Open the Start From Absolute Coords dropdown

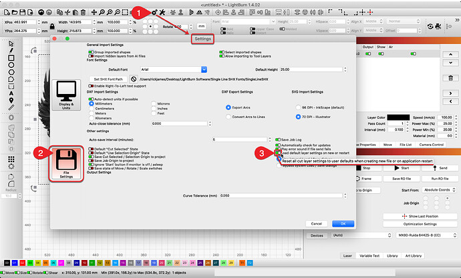(x=439, y=190)
